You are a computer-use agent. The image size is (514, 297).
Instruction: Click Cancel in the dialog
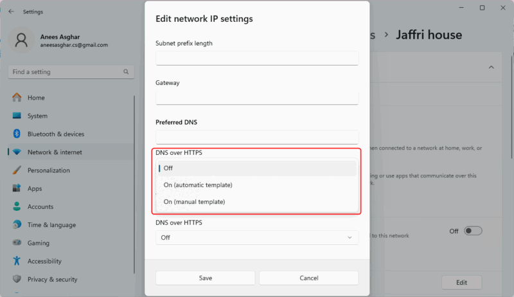[x=309, y=278]
